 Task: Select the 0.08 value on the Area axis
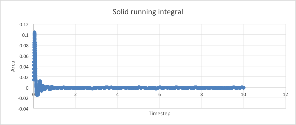[x=24, y=46]
